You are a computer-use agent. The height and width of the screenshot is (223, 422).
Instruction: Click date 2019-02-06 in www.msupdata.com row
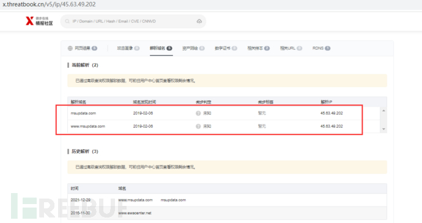[x=143, y=126]
